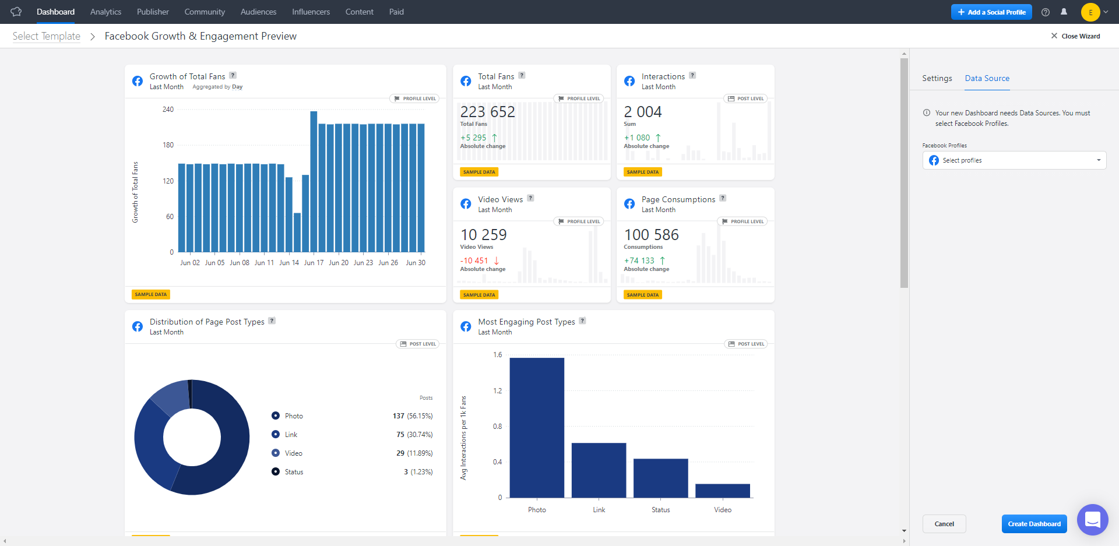Click help icon beside Interactions title
Viewport: 1119px width, 546px height.
pyautogui.click(x=692, y=75)
